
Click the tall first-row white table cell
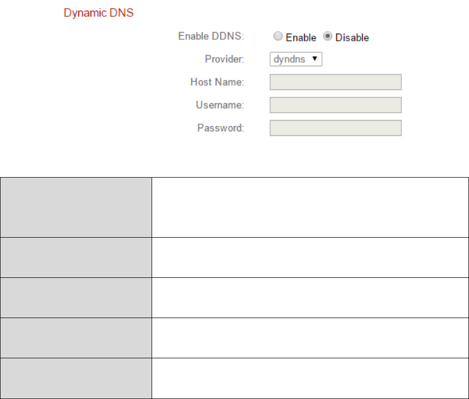pyautogui.click(x=310, y=207)
